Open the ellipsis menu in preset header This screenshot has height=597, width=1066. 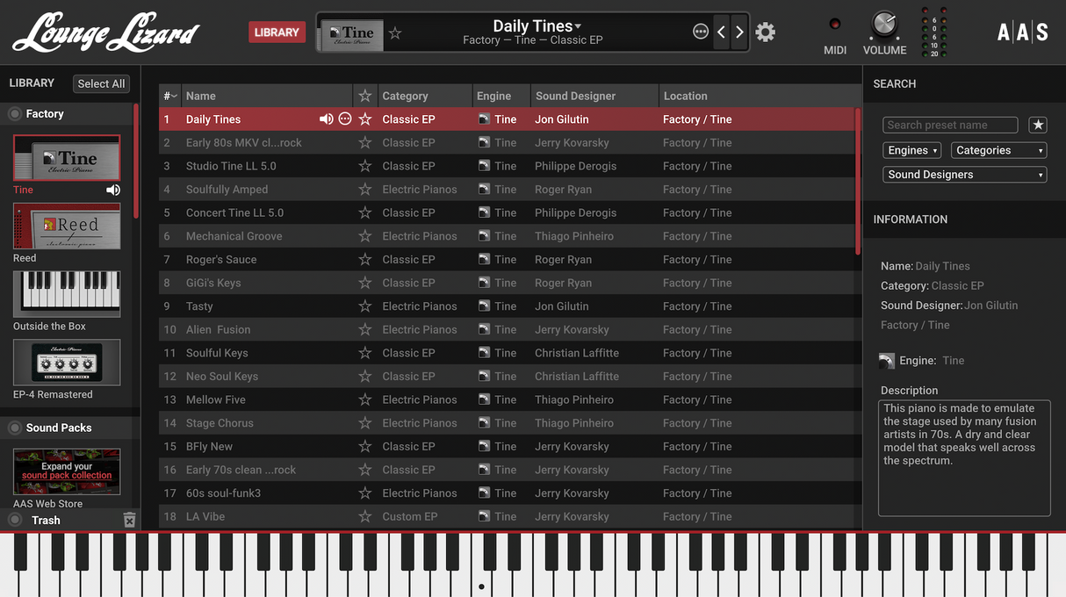pos(700,32)
